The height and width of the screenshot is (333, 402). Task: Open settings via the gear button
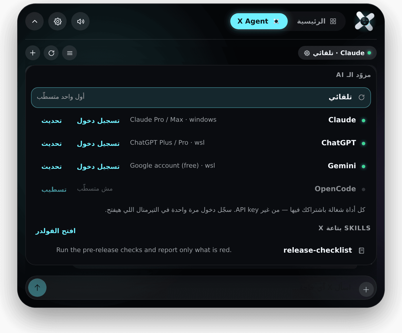click(57, 21)
